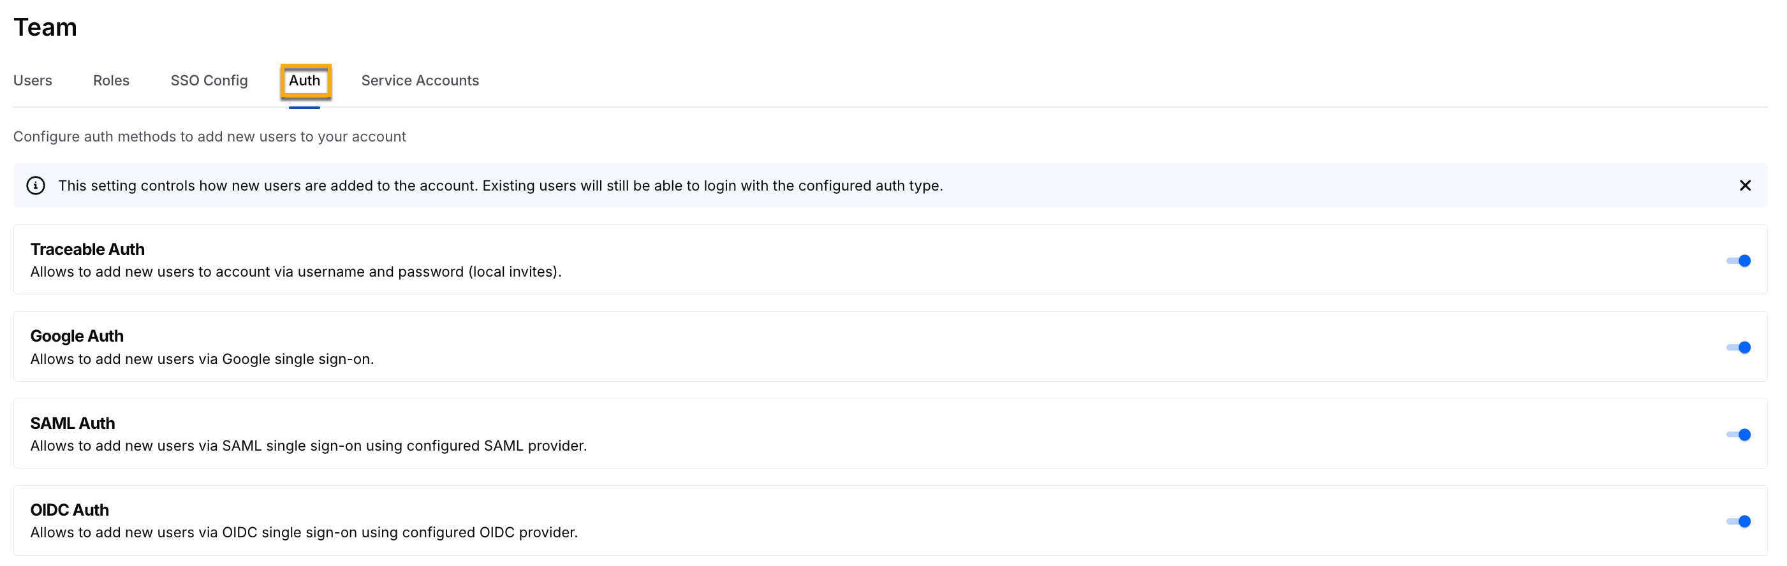1787x566 pixels.
Task: Click the Google single sign-on description
Action: tap(202, 359)
